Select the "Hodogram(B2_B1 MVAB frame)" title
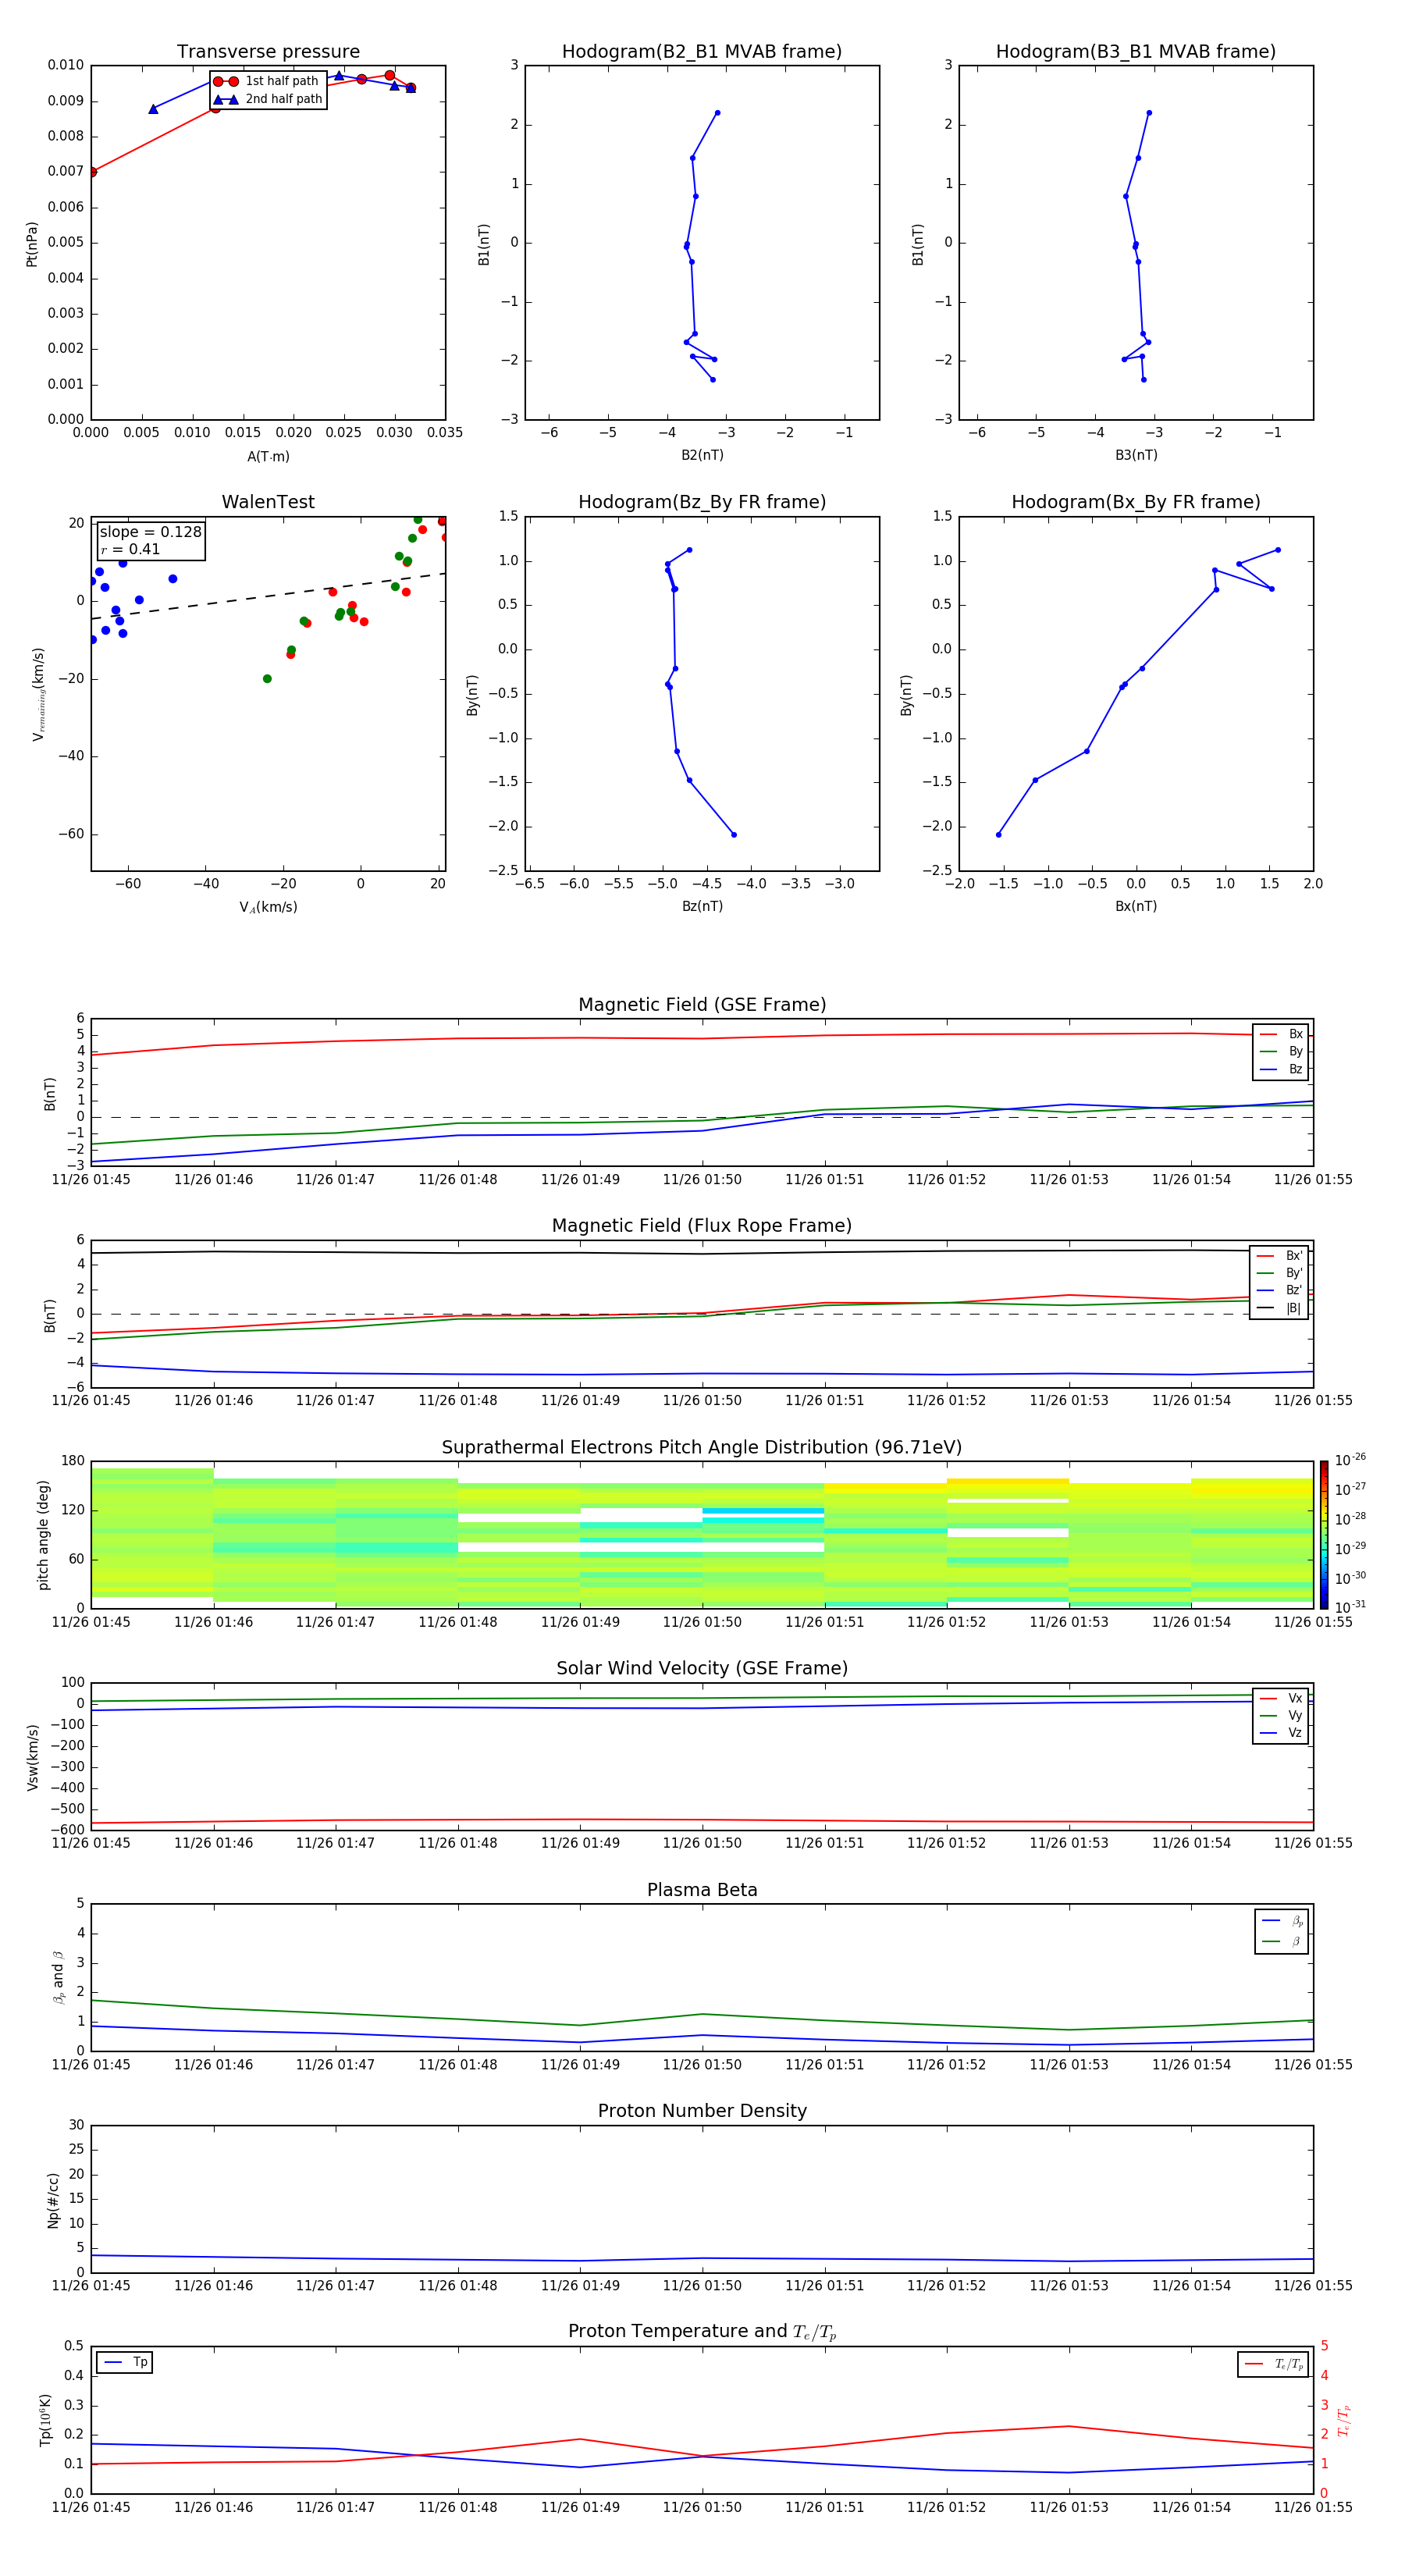The width and height of the screenshot is (1405, 2576). (702, 52)
